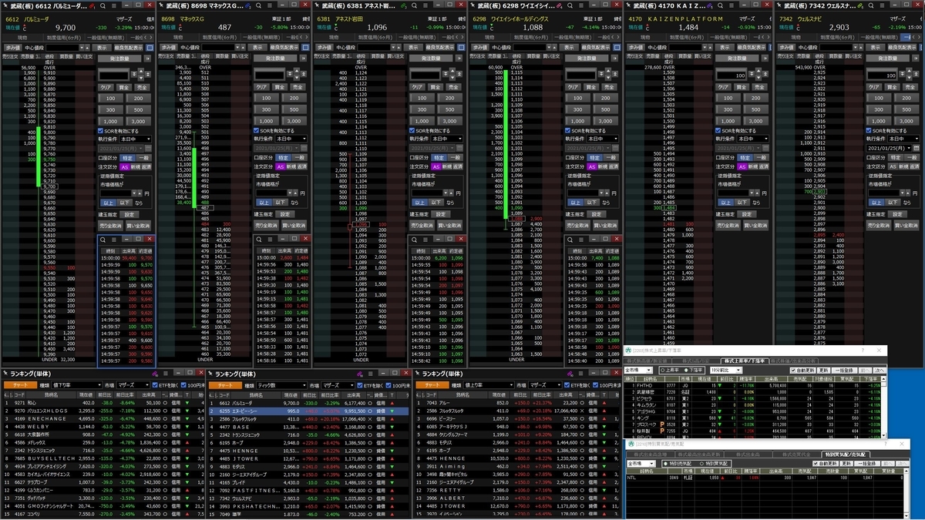925x520 pixels.
Task: Toggle SORを有効にする in 8698 マネックスG board
Action: coord(256,131)
